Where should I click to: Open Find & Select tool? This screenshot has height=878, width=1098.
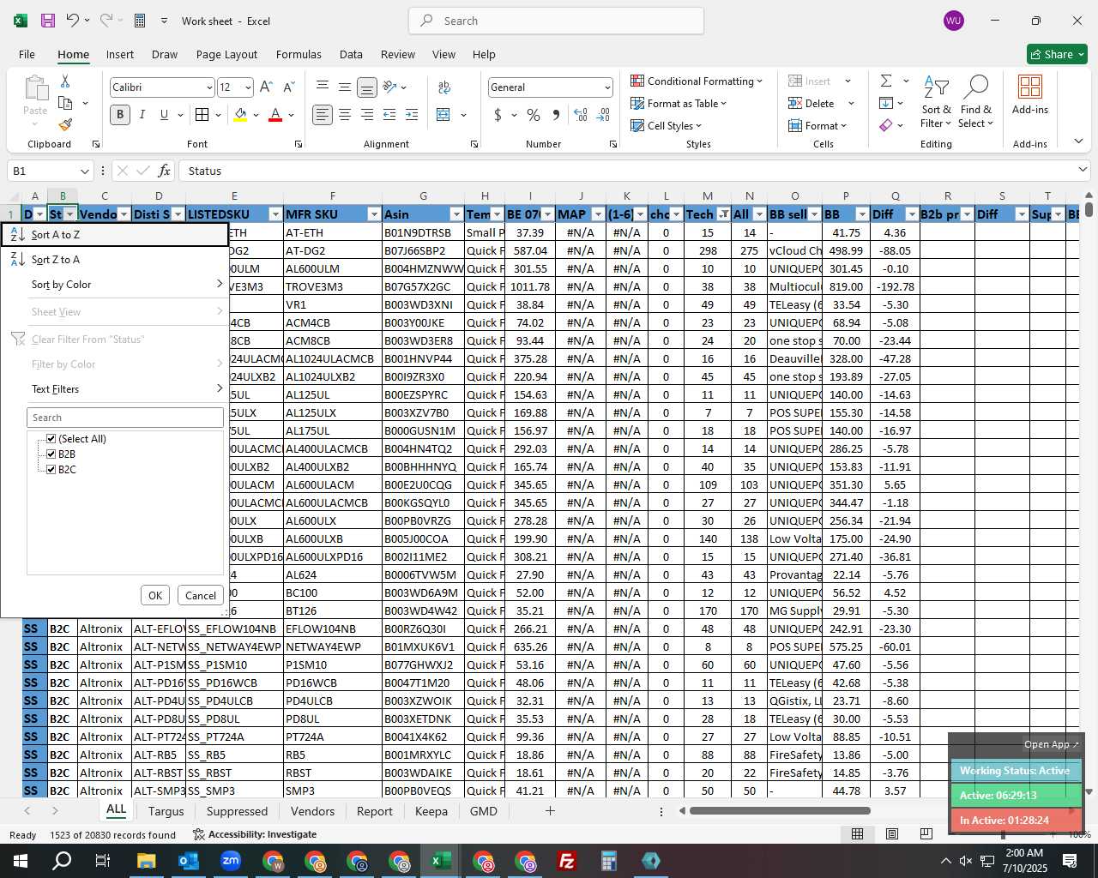(x=976, y=101)
